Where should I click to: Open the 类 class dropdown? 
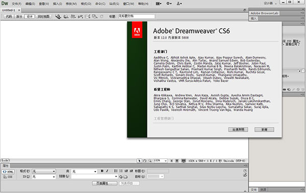tap(84, 172)
